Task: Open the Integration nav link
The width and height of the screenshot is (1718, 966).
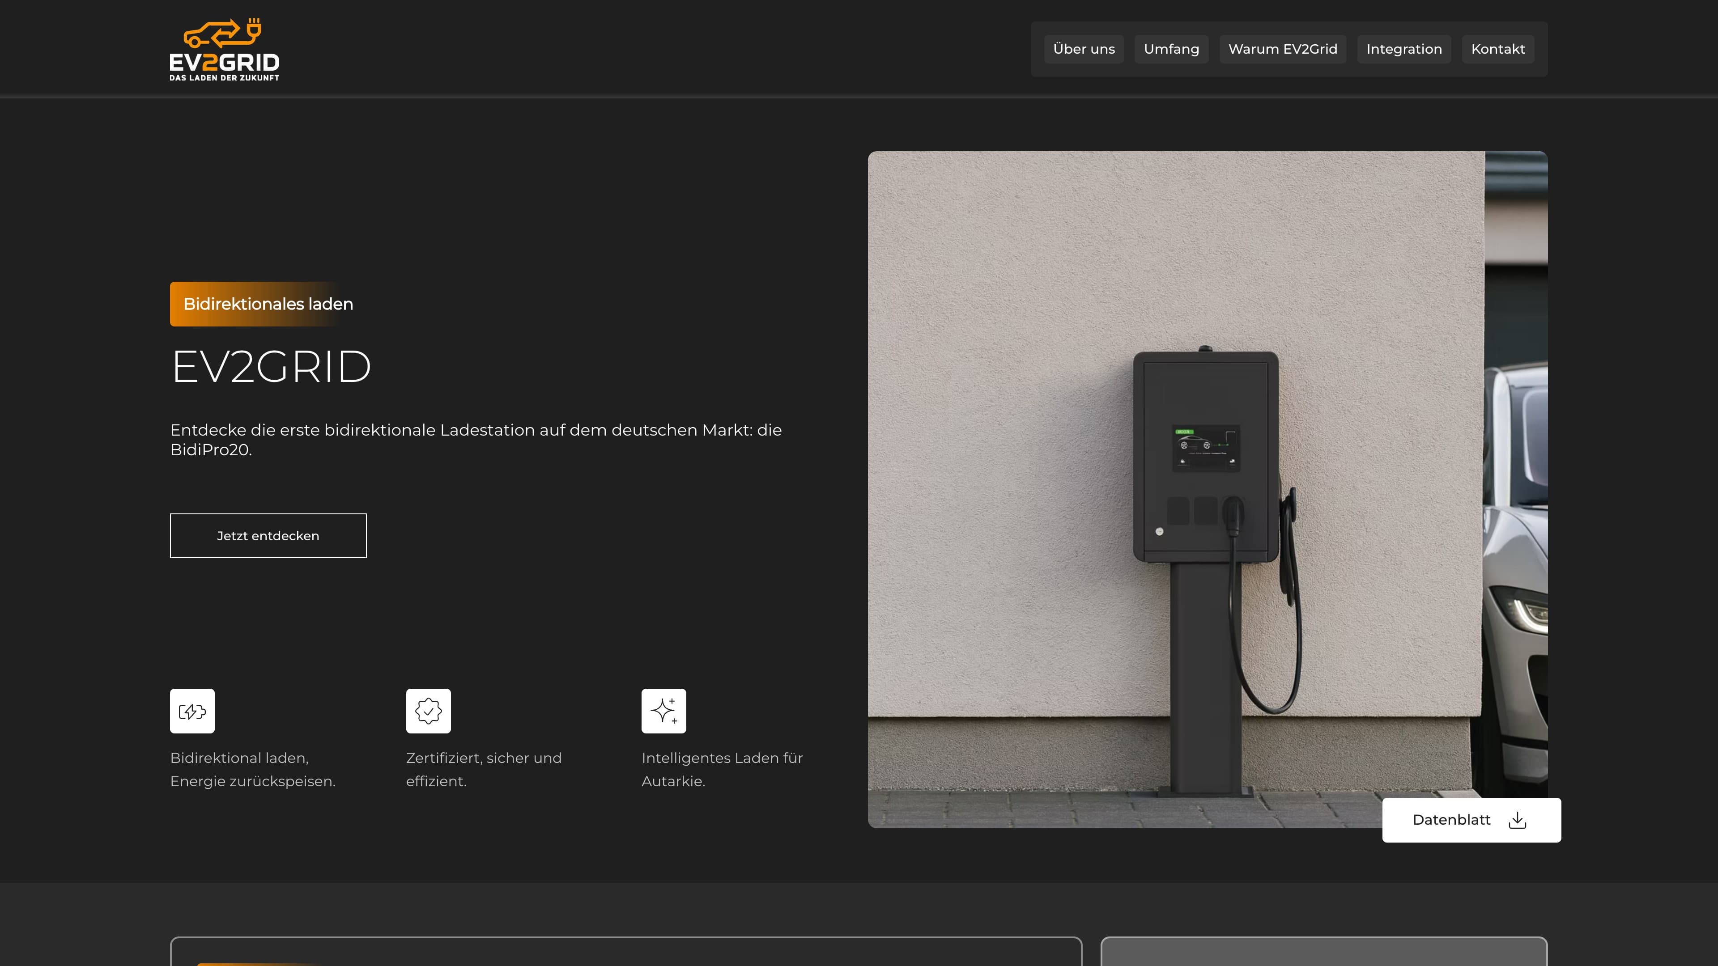Action: coord(1404,49)
